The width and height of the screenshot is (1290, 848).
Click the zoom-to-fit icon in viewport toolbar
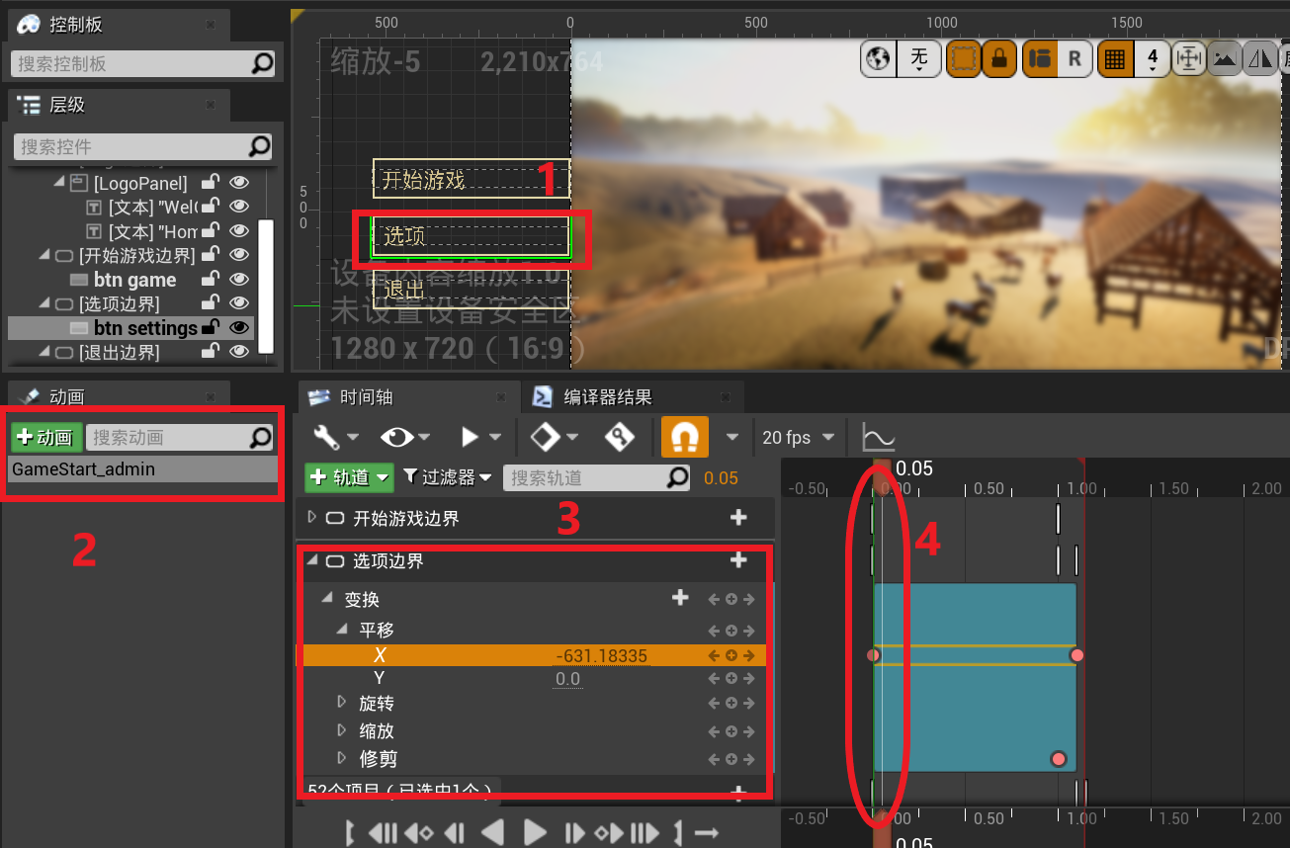click(1188, 59)
